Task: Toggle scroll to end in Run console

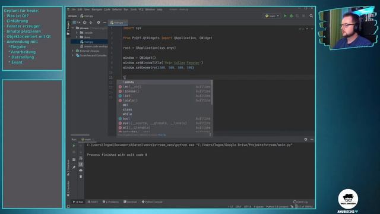Action: (x=81, y=164)
